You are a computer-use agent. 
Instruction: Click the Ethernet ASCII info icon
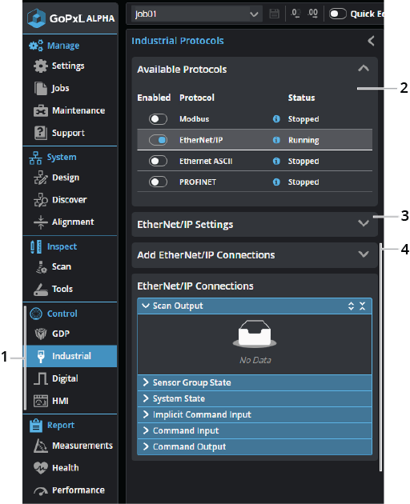276,161
